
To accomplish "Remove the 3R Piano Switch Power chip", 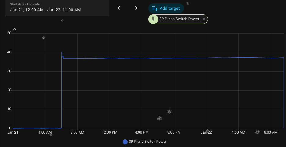I will 204,19.
